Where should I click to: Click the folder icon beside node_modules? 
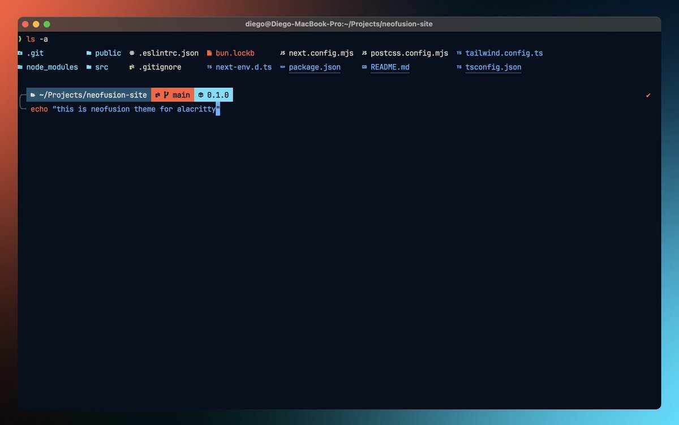(20, 67)
